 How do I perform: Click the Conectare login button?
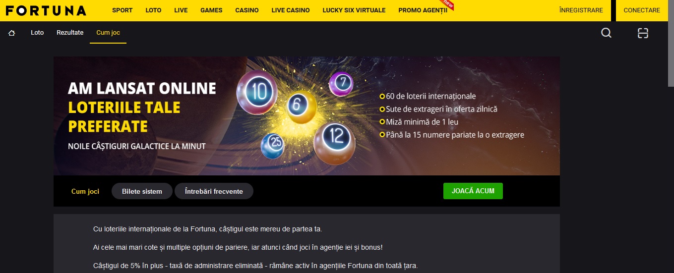click(642, 10)
